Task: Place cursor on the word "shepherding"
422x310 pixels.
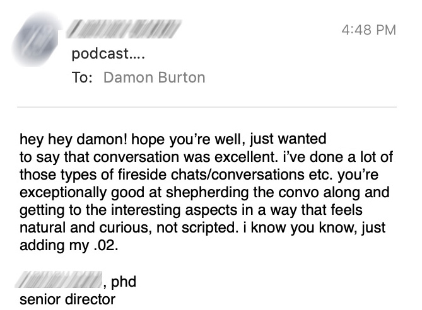Action: click(x=207, y=193)
